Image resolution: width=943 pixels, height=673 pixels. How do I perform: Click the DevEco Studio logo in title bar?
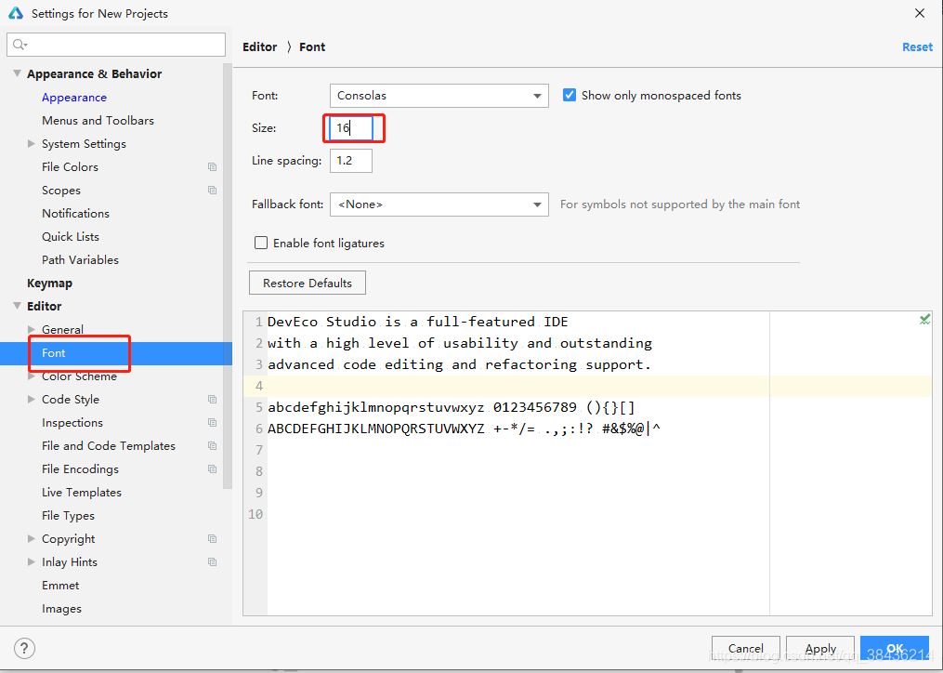(x=16, y=13)
